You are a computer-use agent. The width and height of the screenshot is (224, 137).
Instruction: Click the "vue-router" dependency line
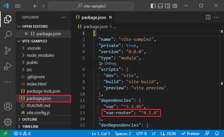pos(131,113)
